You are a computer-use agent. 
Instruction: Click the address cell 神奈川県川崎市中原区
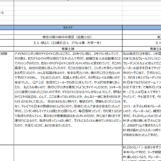pyautogui.click(x=68, y=37)
